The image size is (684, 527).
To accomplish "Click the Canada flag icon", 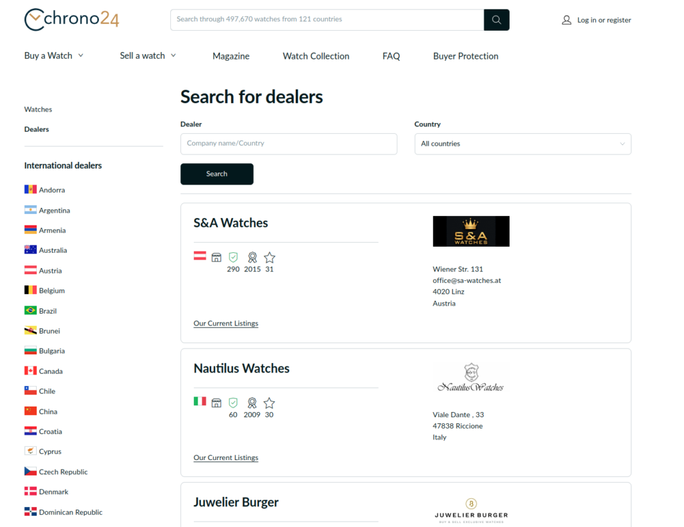I will (31, 371).
